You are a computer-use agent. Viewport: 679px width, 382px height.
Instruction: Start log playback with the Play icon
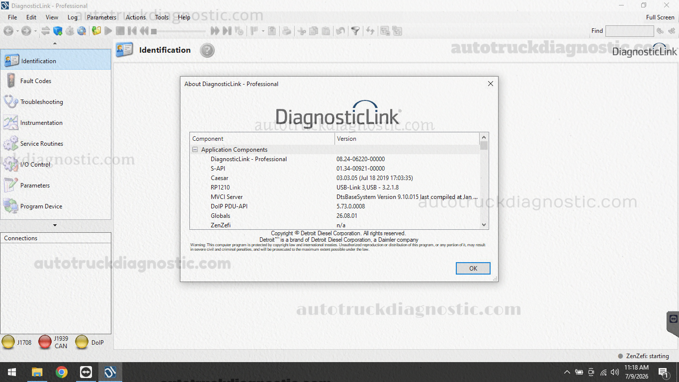pos(108,31)
